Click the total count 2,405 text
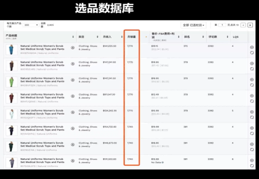259x179 pixels. [x=50, y=25]
